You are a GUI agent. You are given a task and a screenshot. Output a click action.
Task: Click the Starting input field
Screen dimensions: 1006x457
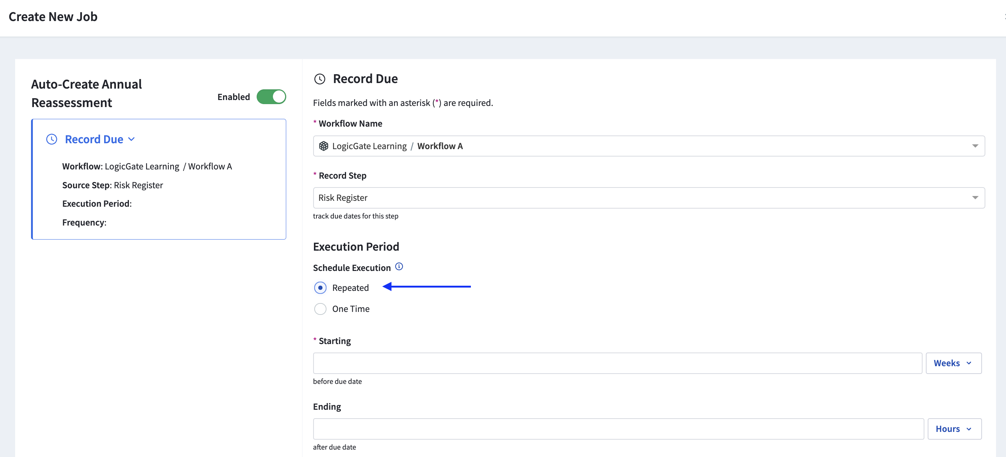[617, 363]
